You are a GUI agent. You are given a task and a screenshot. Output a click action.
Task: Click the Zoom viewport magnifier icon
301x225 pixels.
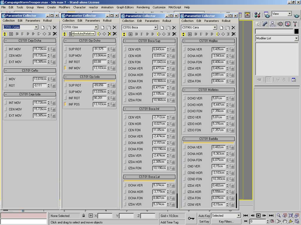click(279, 215)
